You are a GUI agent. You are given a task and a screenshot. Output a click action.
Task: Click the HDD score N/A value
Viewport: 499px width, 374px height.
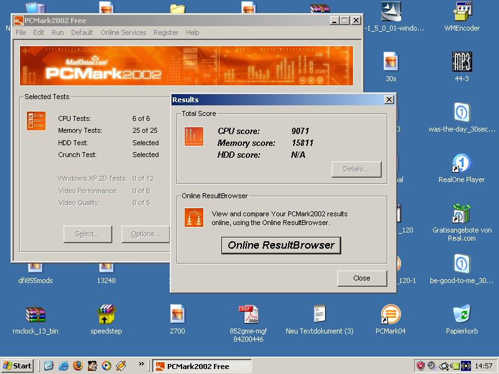click(298, 155)
